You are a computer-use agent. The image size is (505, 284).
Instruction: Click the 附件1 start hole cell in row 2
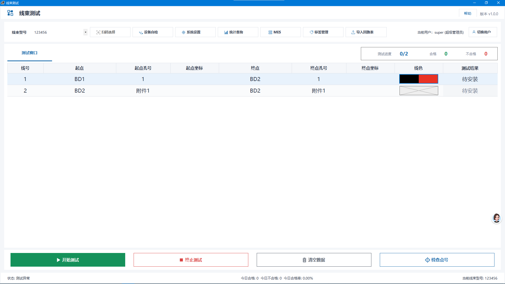[143, 91]
